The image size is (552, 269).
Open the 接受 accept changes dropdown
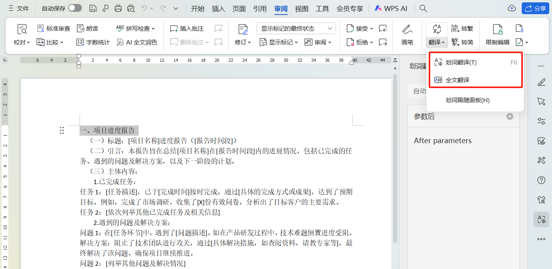click(372, 29)
